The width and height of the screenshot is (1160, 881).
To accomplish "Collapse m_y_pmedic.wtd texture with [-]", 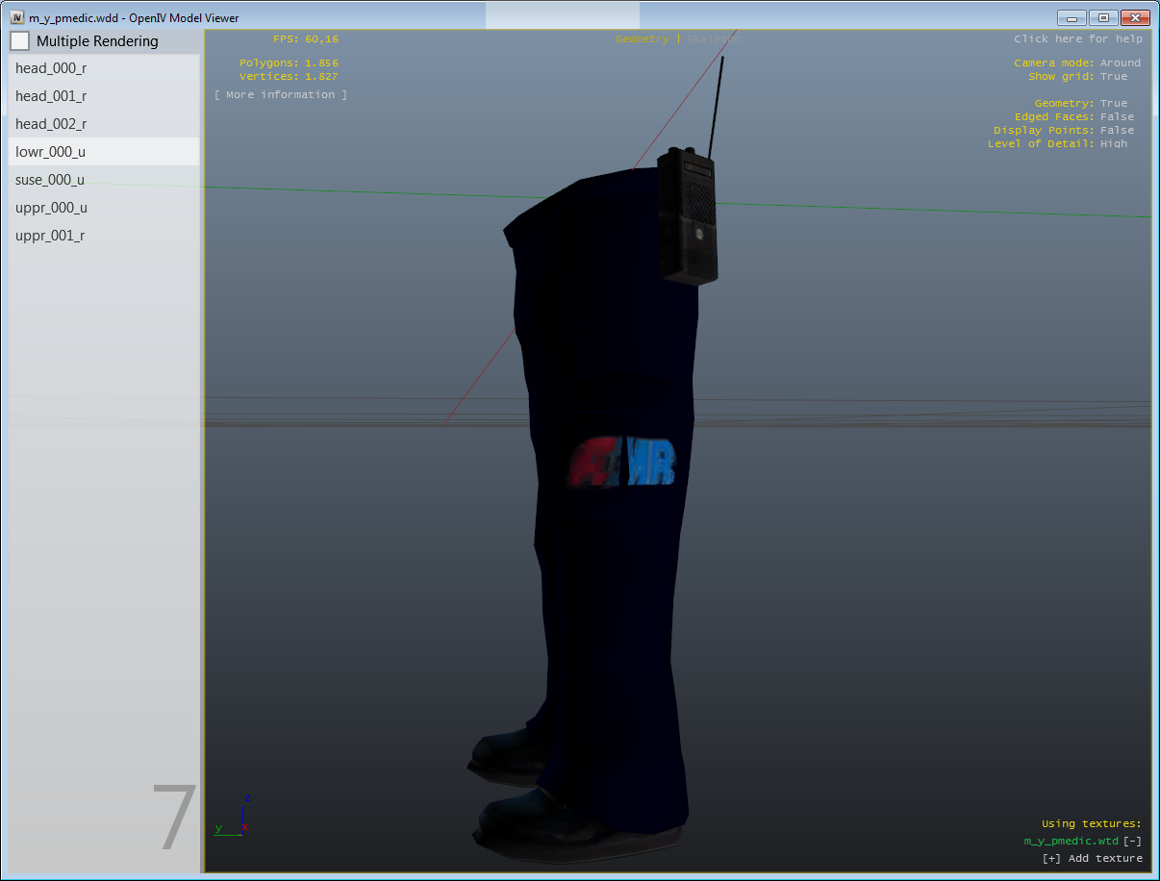I will tap(1132, 842).
